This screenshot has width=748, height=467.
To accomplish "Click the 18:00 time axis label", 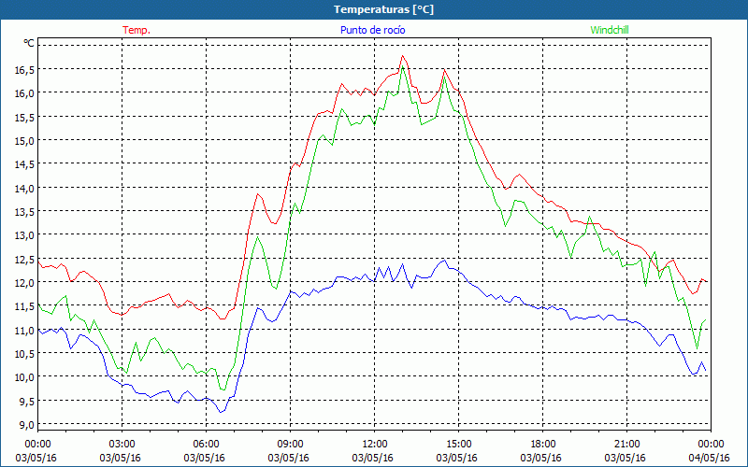I will 541,445.
